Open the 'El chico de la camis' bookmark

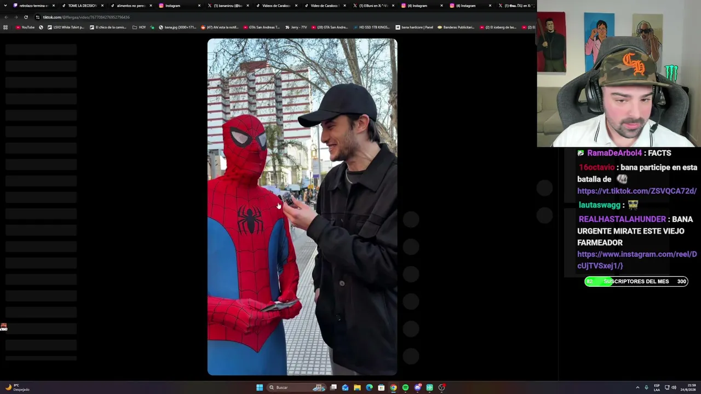coord(109,27)
